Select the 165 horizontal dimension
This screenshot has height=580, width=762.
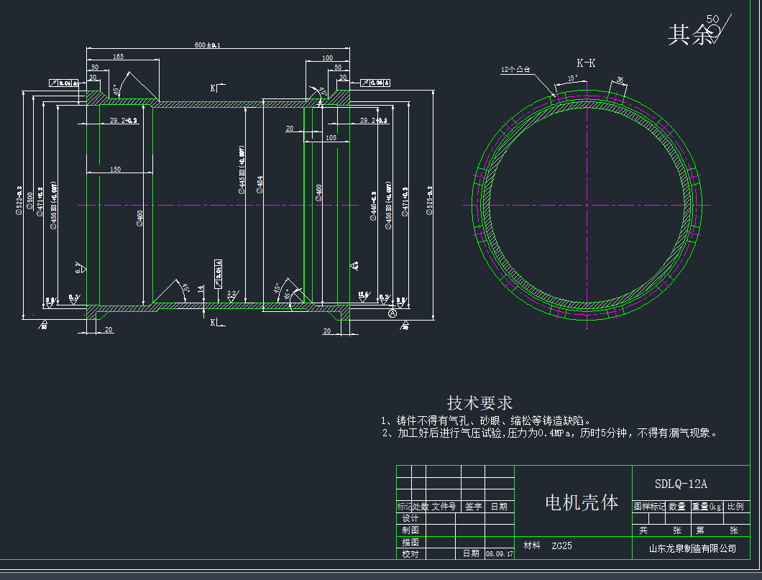[x=118, y=57]
